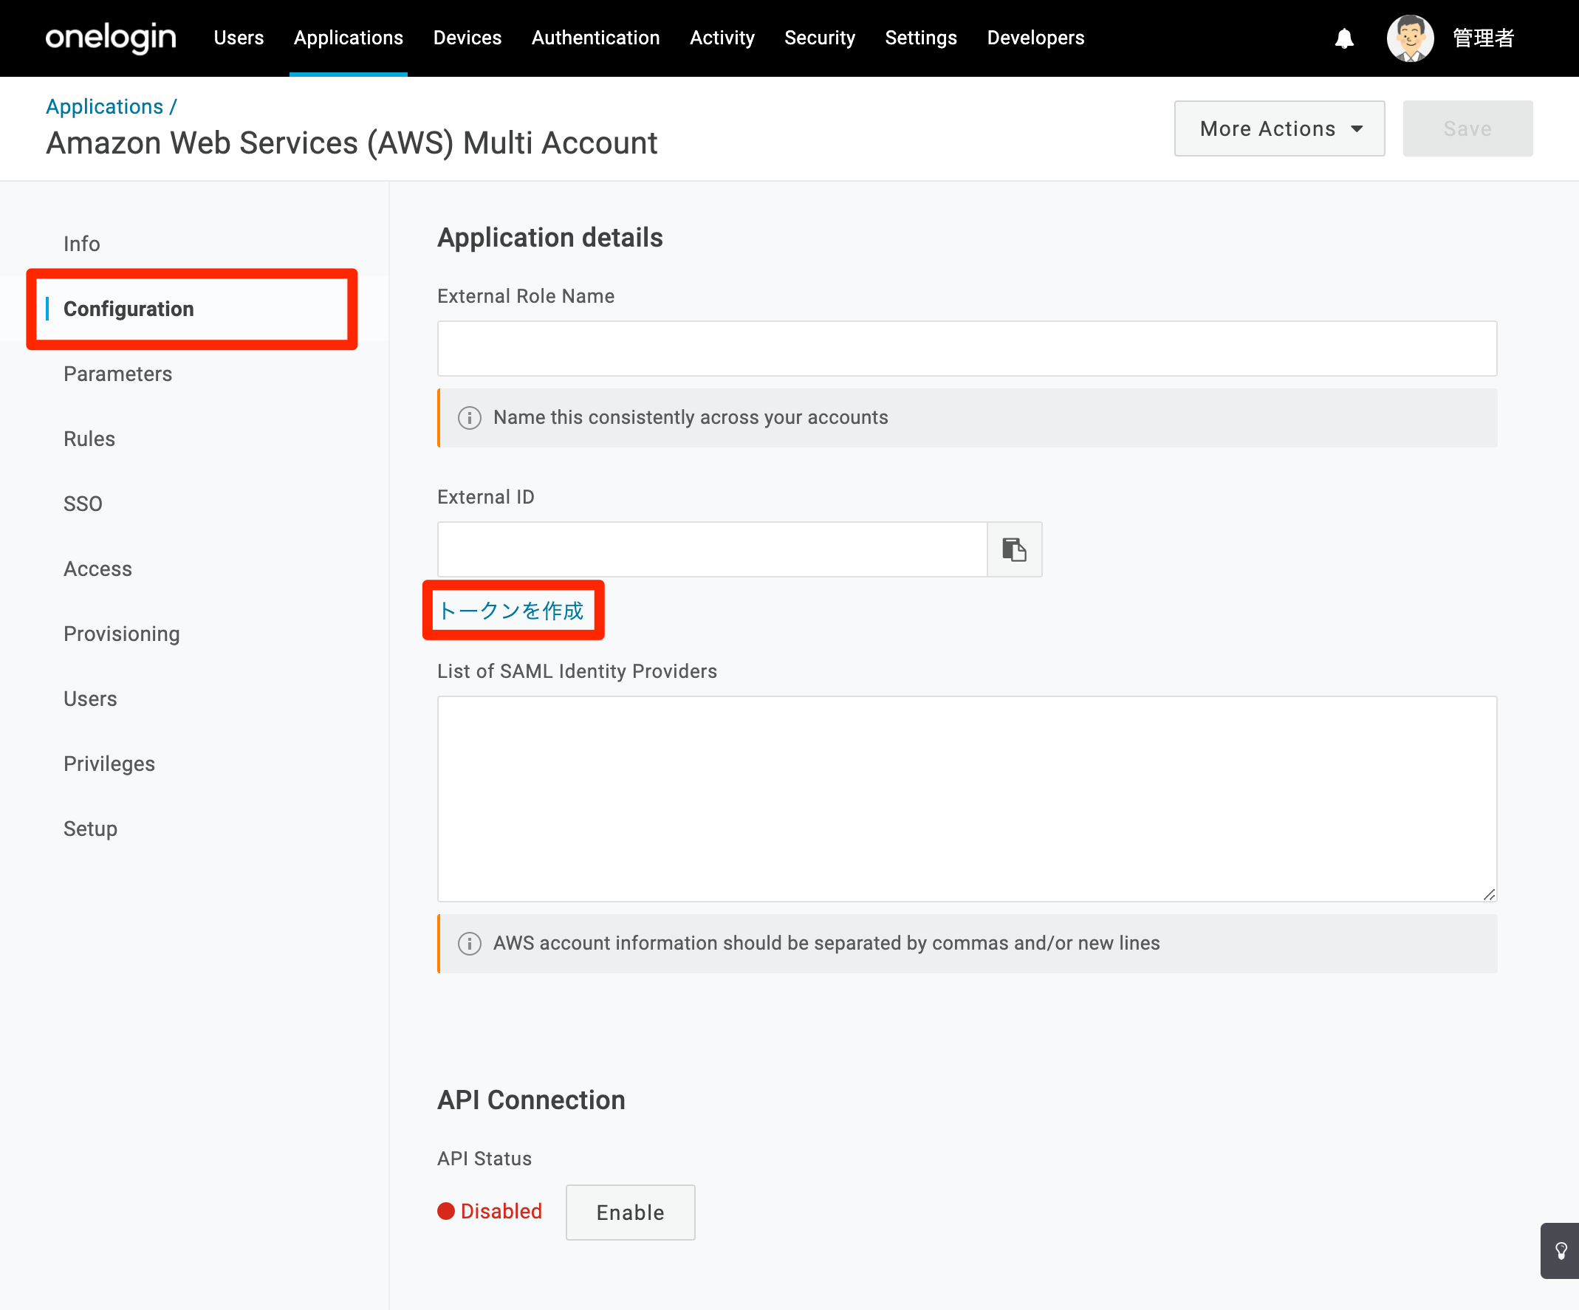This screenshot has height=1310, width=1579.
Task: Open the Setup sidebar tab
Action: (90, 829)
